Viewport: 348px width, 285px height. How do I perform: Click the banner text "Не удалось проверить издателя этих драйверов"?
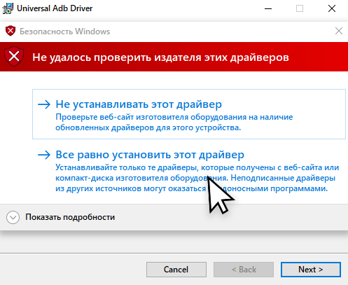(160, 57)
